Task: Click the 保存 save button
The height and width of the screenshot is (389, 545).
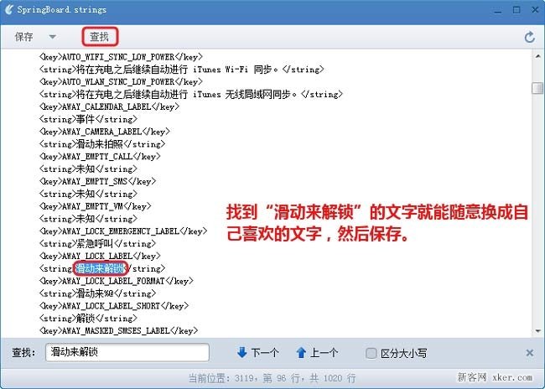Action: 24,37
